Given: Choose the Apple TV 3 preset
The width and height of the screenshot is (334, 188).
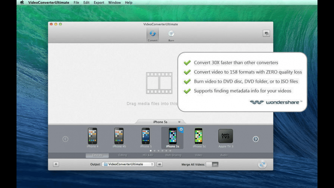Looking at the screenshot, I should [x=226, y=138].
